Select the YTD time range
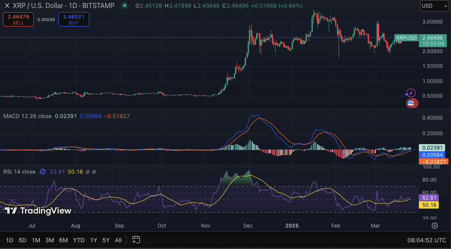The width and height of the screenshot is (451, 249). pos(79,240)
